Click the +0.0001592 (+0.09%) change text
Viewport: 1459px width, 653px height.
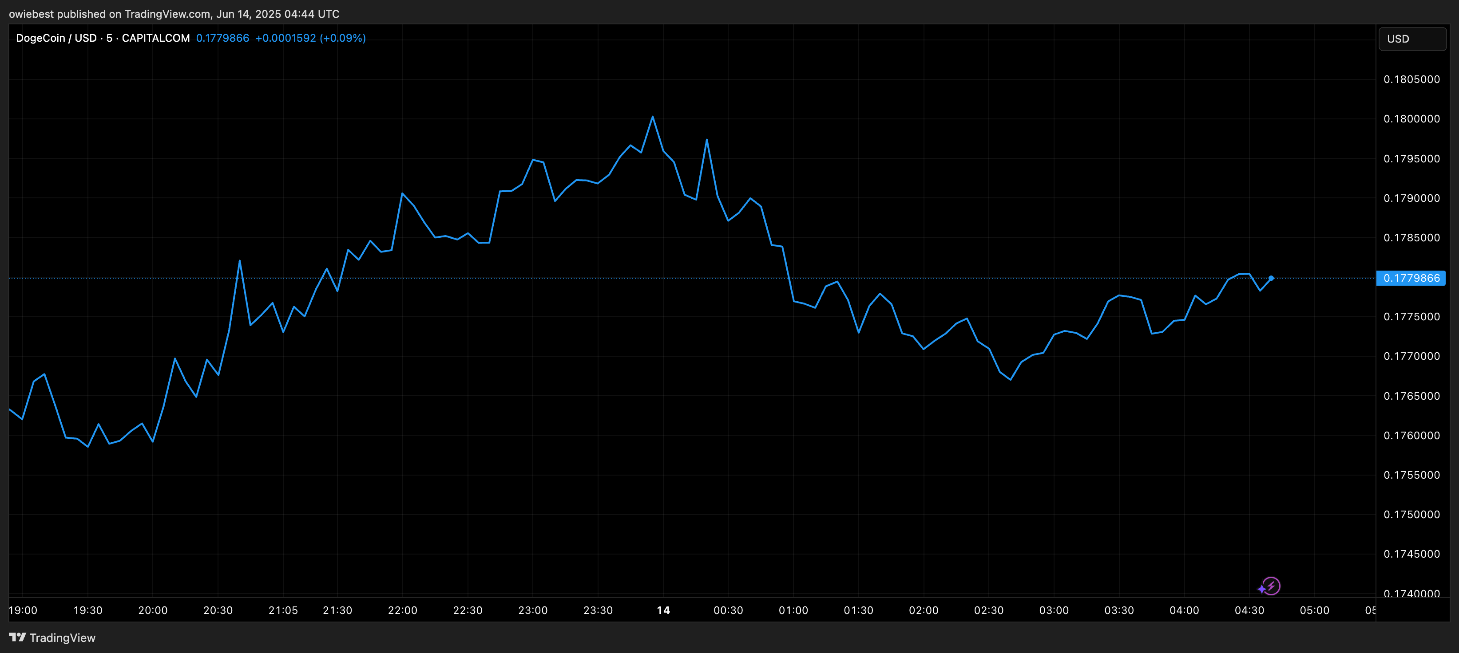coord(310,38)
